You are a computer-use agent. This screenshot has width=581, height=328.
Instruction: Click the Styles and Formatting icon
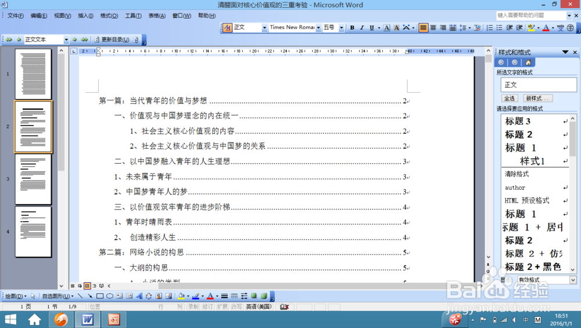pyautogui.click(x=228, y=28)
